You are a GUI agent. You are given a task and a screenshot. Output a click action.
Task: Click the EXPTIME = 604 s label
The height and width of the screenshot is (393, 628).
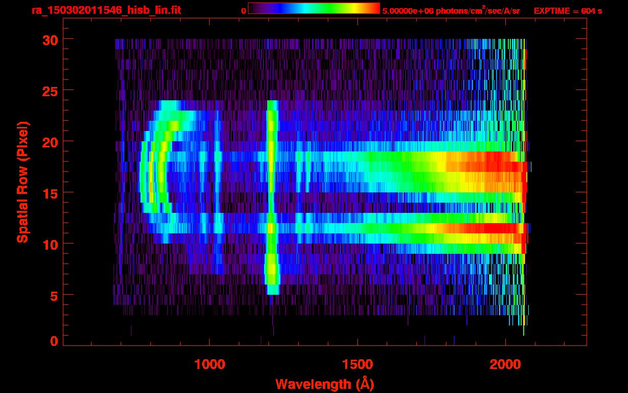pyautogui.click(x=568, y=11)
